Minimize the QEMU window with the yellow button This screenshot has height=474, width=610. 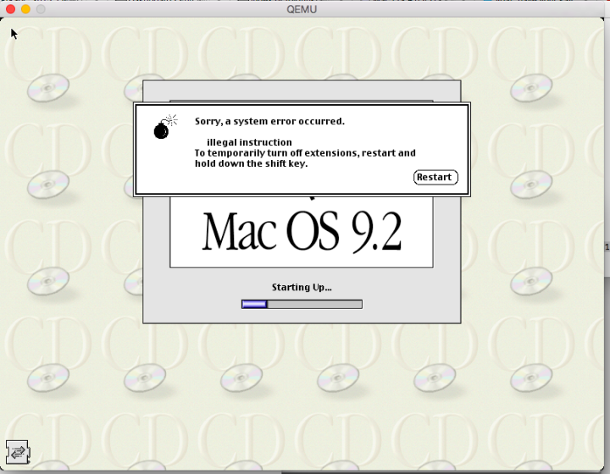(25, 9)
